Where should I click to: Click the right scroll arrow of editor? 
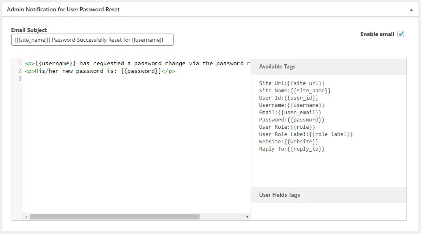(247, 217)
